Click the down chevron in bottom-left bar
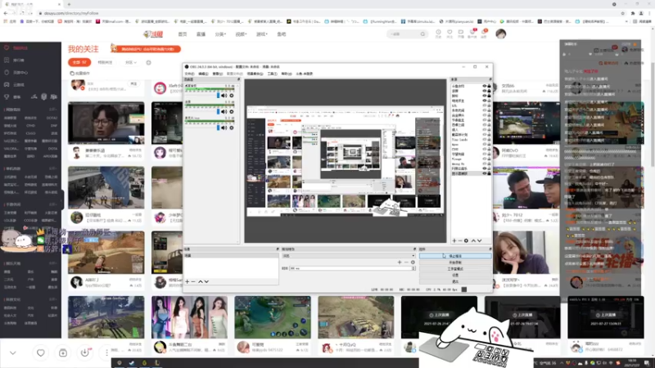Viewport: 655px width, 368px height. click(x=13, y=353)
